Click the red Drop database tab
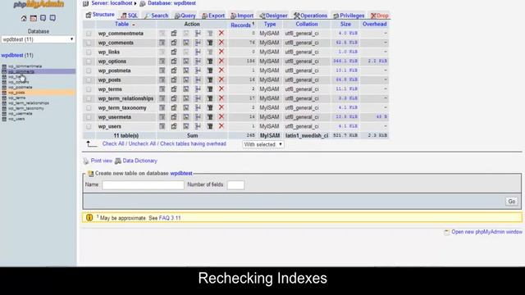The image size is (525, 295). point(380,16)
